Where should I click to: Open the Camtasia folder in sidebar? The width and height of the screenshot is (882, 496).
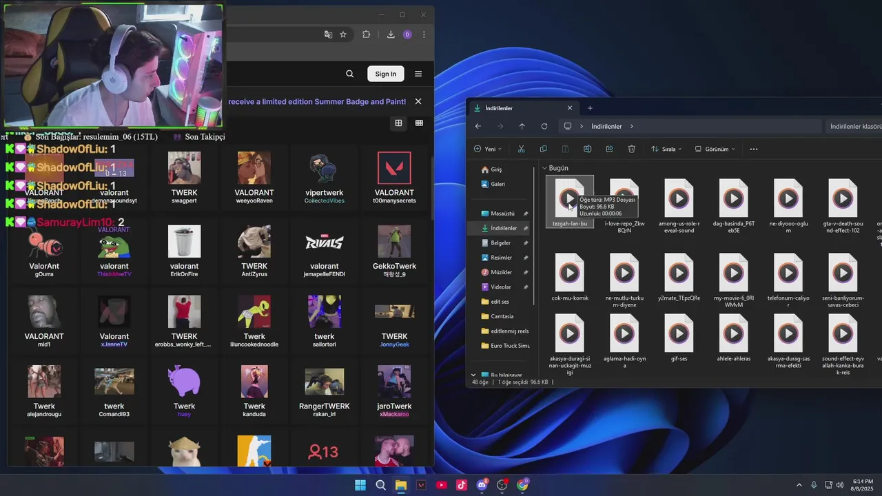(502, 316)
